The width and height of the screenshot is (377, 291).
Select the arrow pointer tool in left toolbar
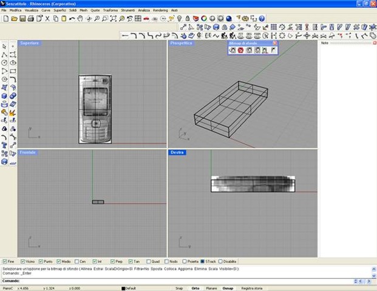(5, 46)
